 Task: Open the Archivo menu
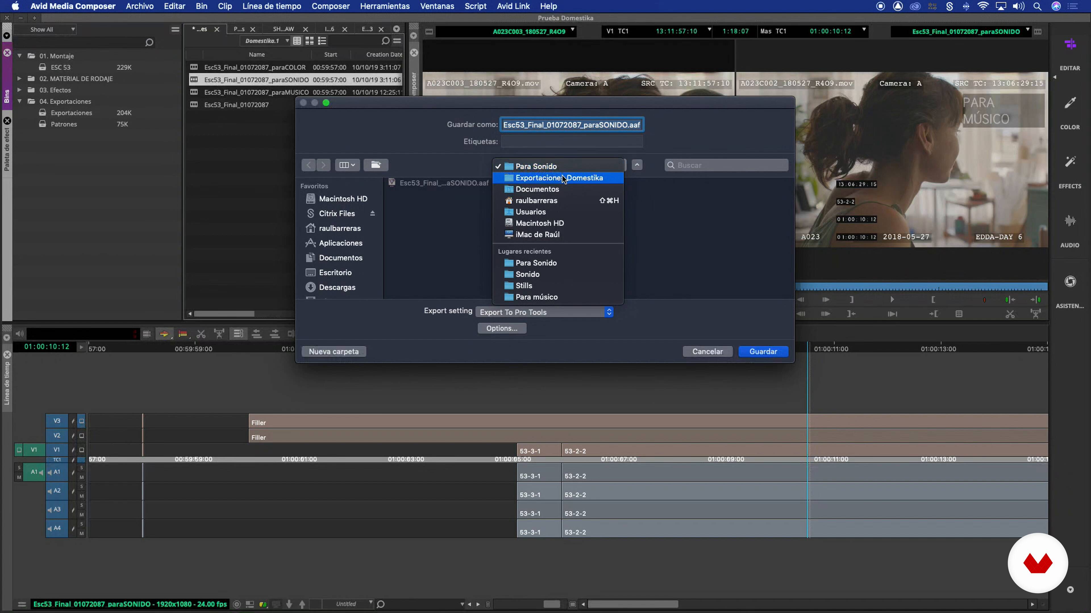coord(139,6)
